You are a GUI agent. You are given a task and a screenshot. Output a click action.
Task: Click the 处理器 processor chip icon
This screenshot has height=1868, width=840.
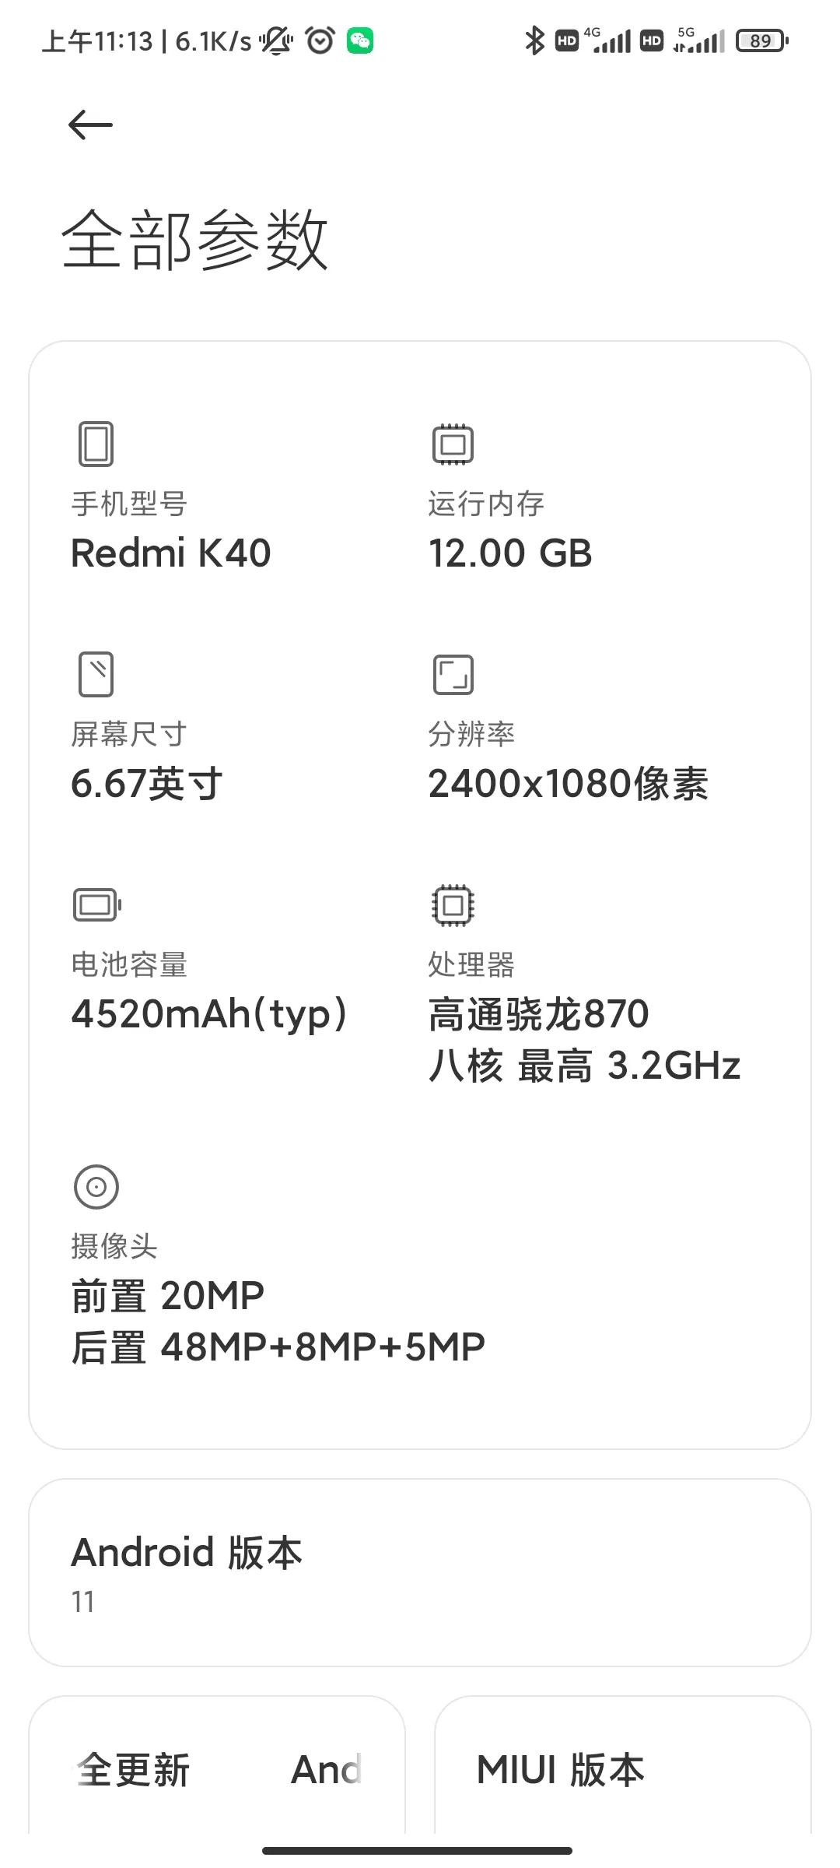tap(452, 905)
